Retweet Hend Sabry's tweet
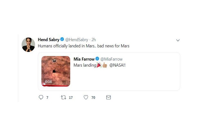Viewport: 216px width, 132px height. 63,97
